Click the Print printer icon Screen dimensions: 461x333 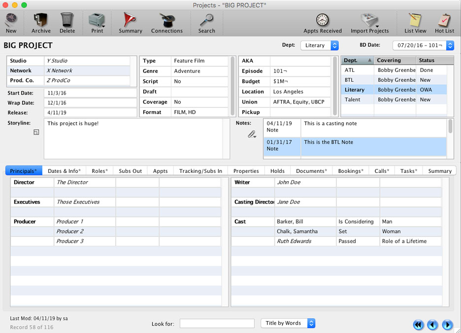coord(97,20)
